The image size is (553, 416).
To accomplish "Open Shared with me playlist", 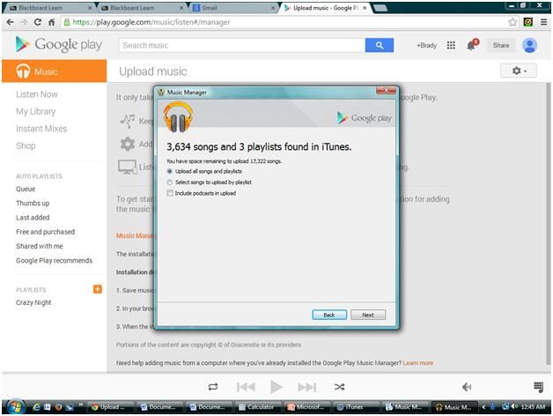I will 39,246.
